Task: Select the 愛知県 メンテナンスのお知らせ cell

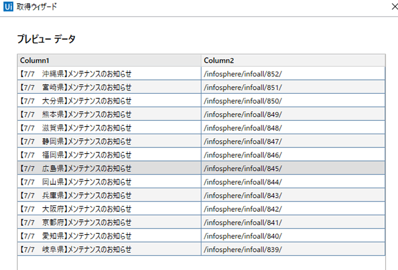Action: pyautogui.click(x=110, y=236)
